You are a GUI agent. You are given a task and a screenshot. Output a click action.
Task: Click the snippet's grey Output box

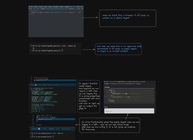point(129,111)
